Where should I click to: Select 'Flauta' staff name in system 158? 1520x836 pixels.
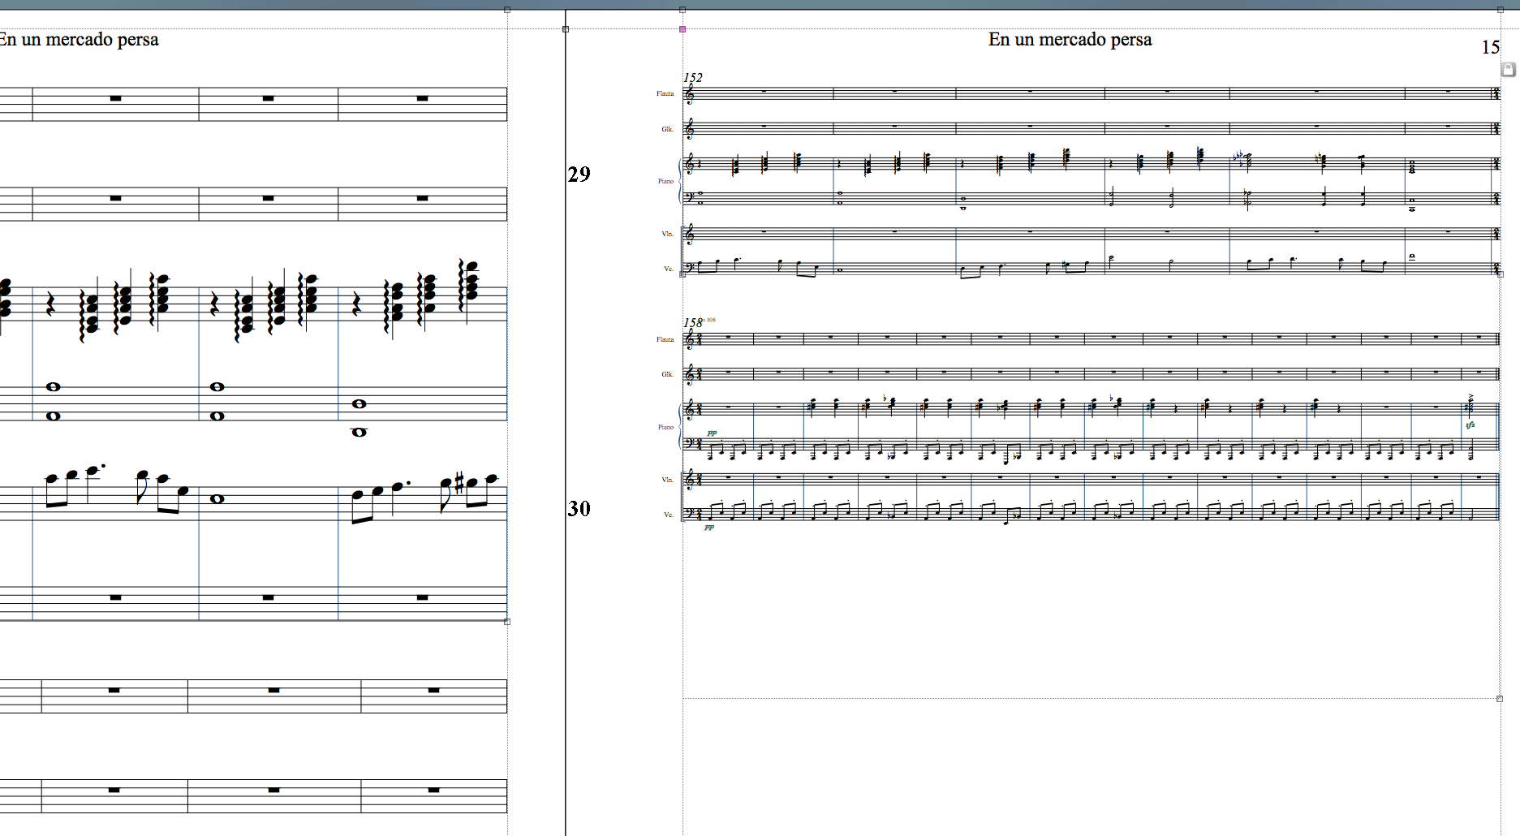point(665,339)
